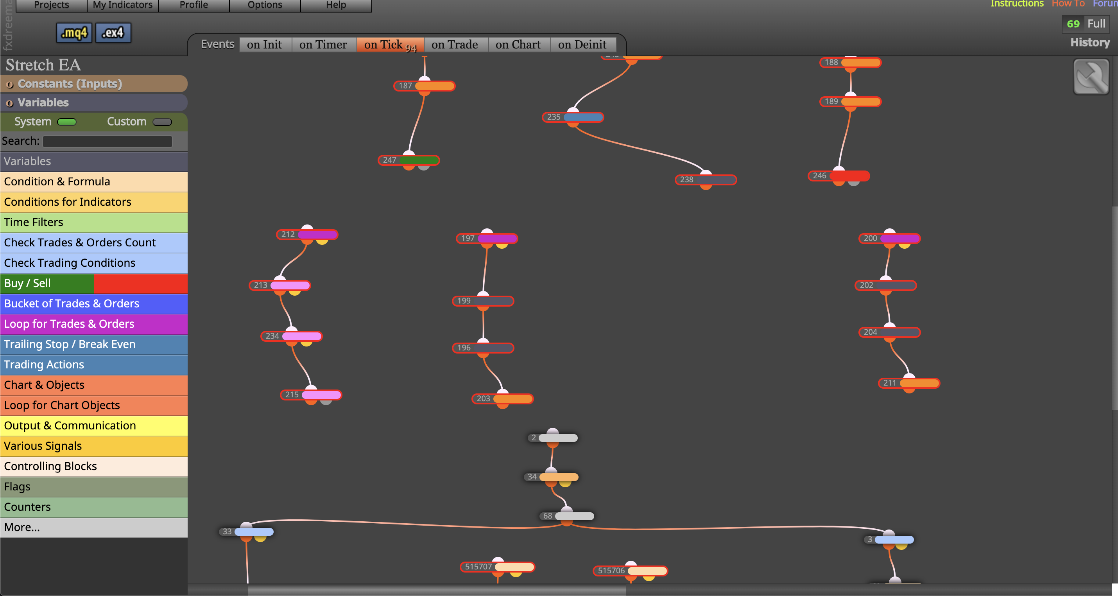
Task: Open the Output & Communication category
Action: (94, 426)
